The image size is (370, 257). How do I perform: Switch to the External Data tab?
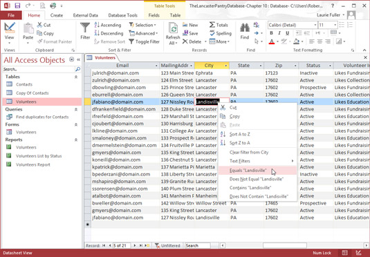[86, 15]
